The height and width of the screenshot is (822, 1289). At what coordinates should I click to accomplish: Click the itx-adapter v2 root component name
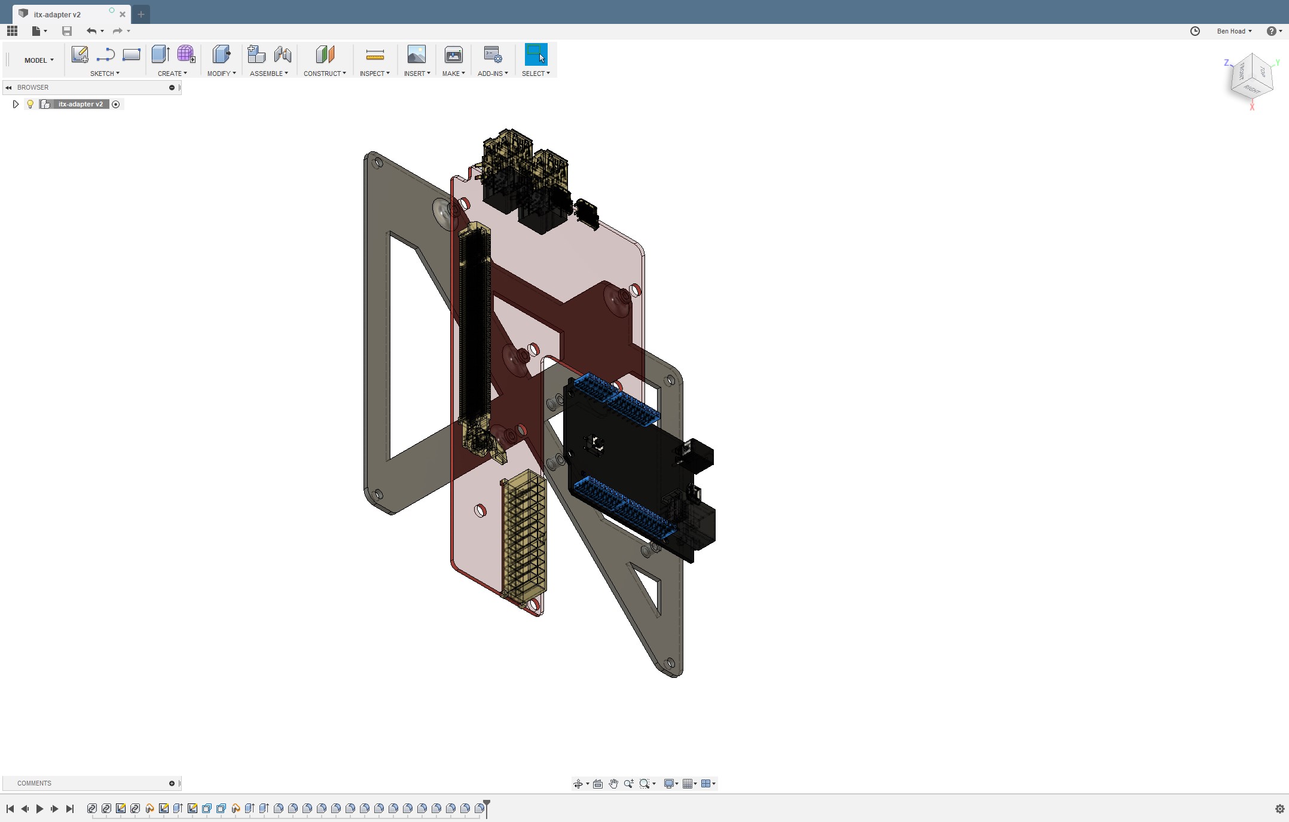[x=80, y=104]
